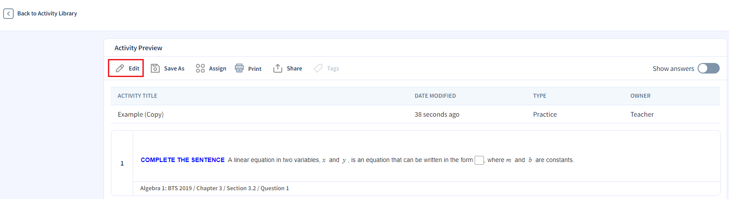Choose the Assign text label

[218, 69]
